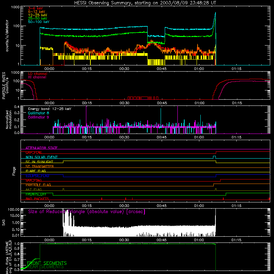
Task: Select the 'ATTENUATOR_STATE' flag label
Action: pos(41,148)
